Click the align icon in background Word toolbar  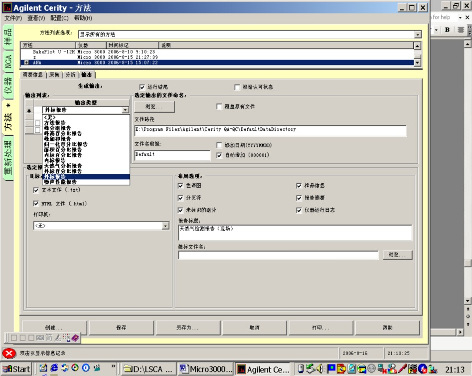pyautogui.click(x=461, y=30)
